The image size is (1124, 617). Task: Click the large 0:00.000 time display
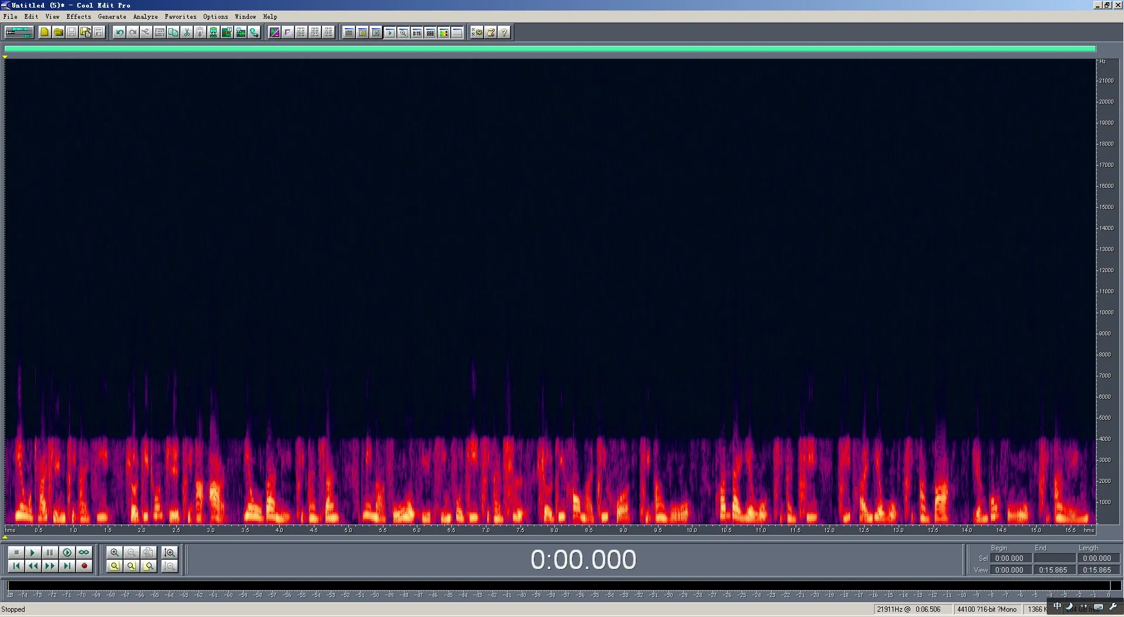point(583,560)
